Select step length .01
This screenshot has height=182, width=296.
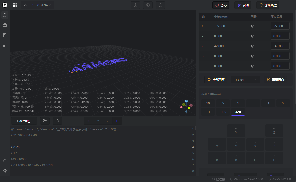208,112
